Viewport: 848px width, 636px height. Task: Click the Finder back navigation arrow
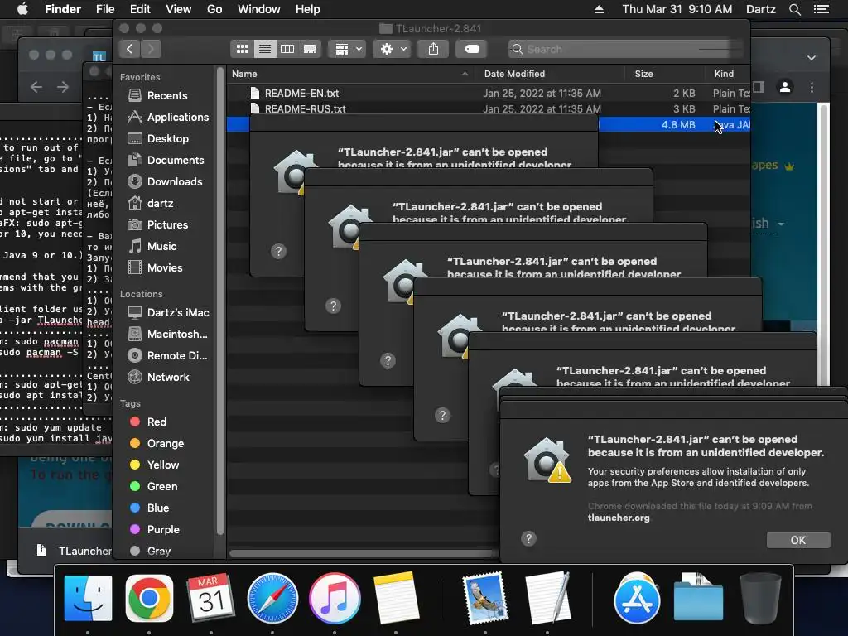(x=130, y=49)
